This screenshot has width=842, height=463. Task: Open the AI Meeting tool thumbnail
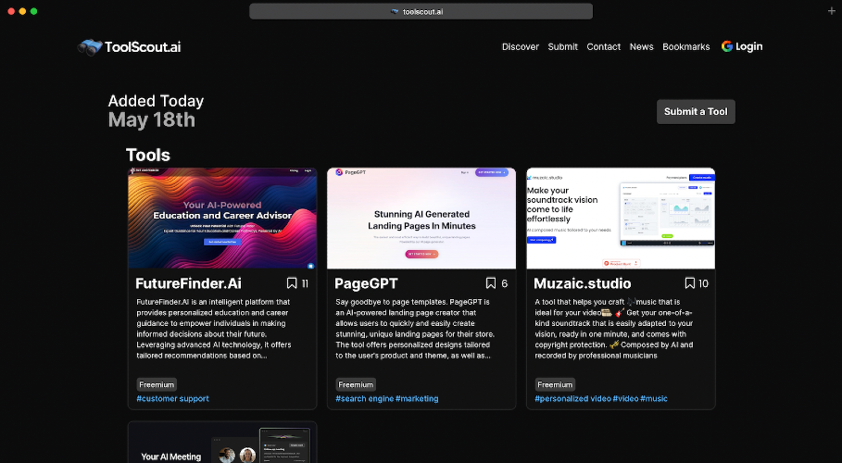222,443
